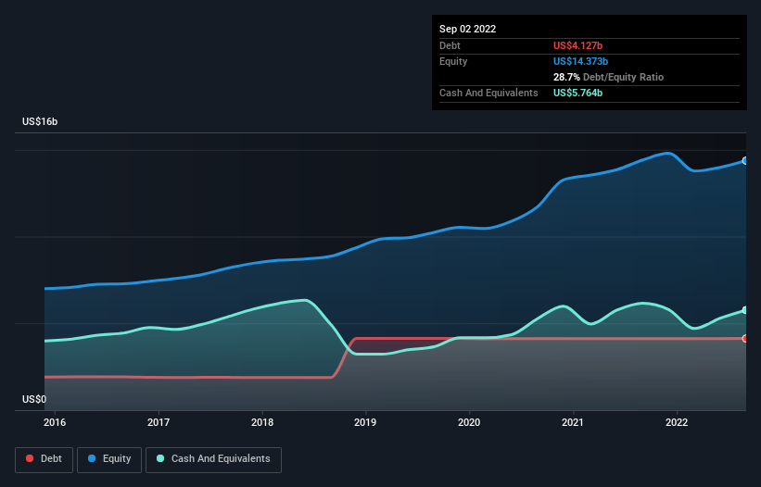Click the Sep 02 2022 tooltip date
761x487 pixels.
click(467, 29)
